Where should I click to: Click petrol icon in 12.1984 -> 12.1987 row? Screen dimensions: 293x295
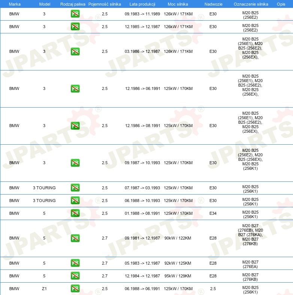pyautogui.click(x=75, y=276)
